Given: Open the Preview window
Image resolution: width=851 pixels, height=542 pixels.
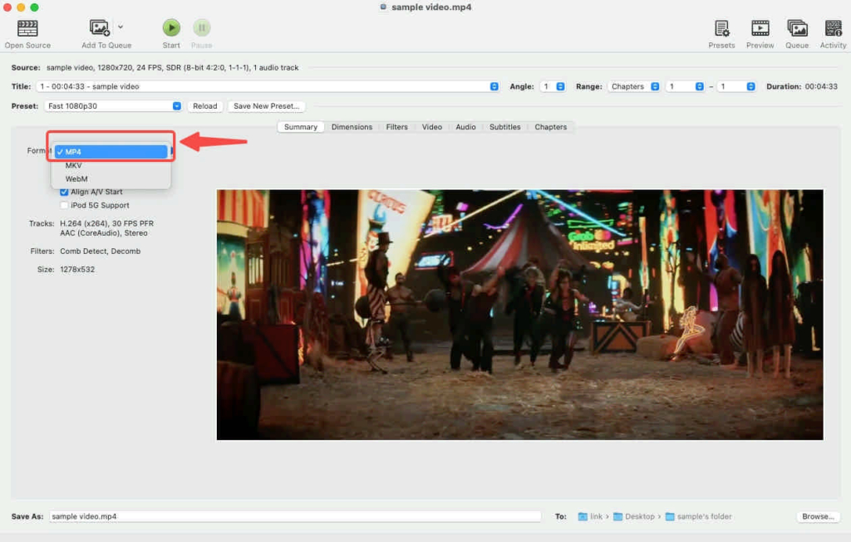Looking at the screenshot, I should click(x=759, y=29).
